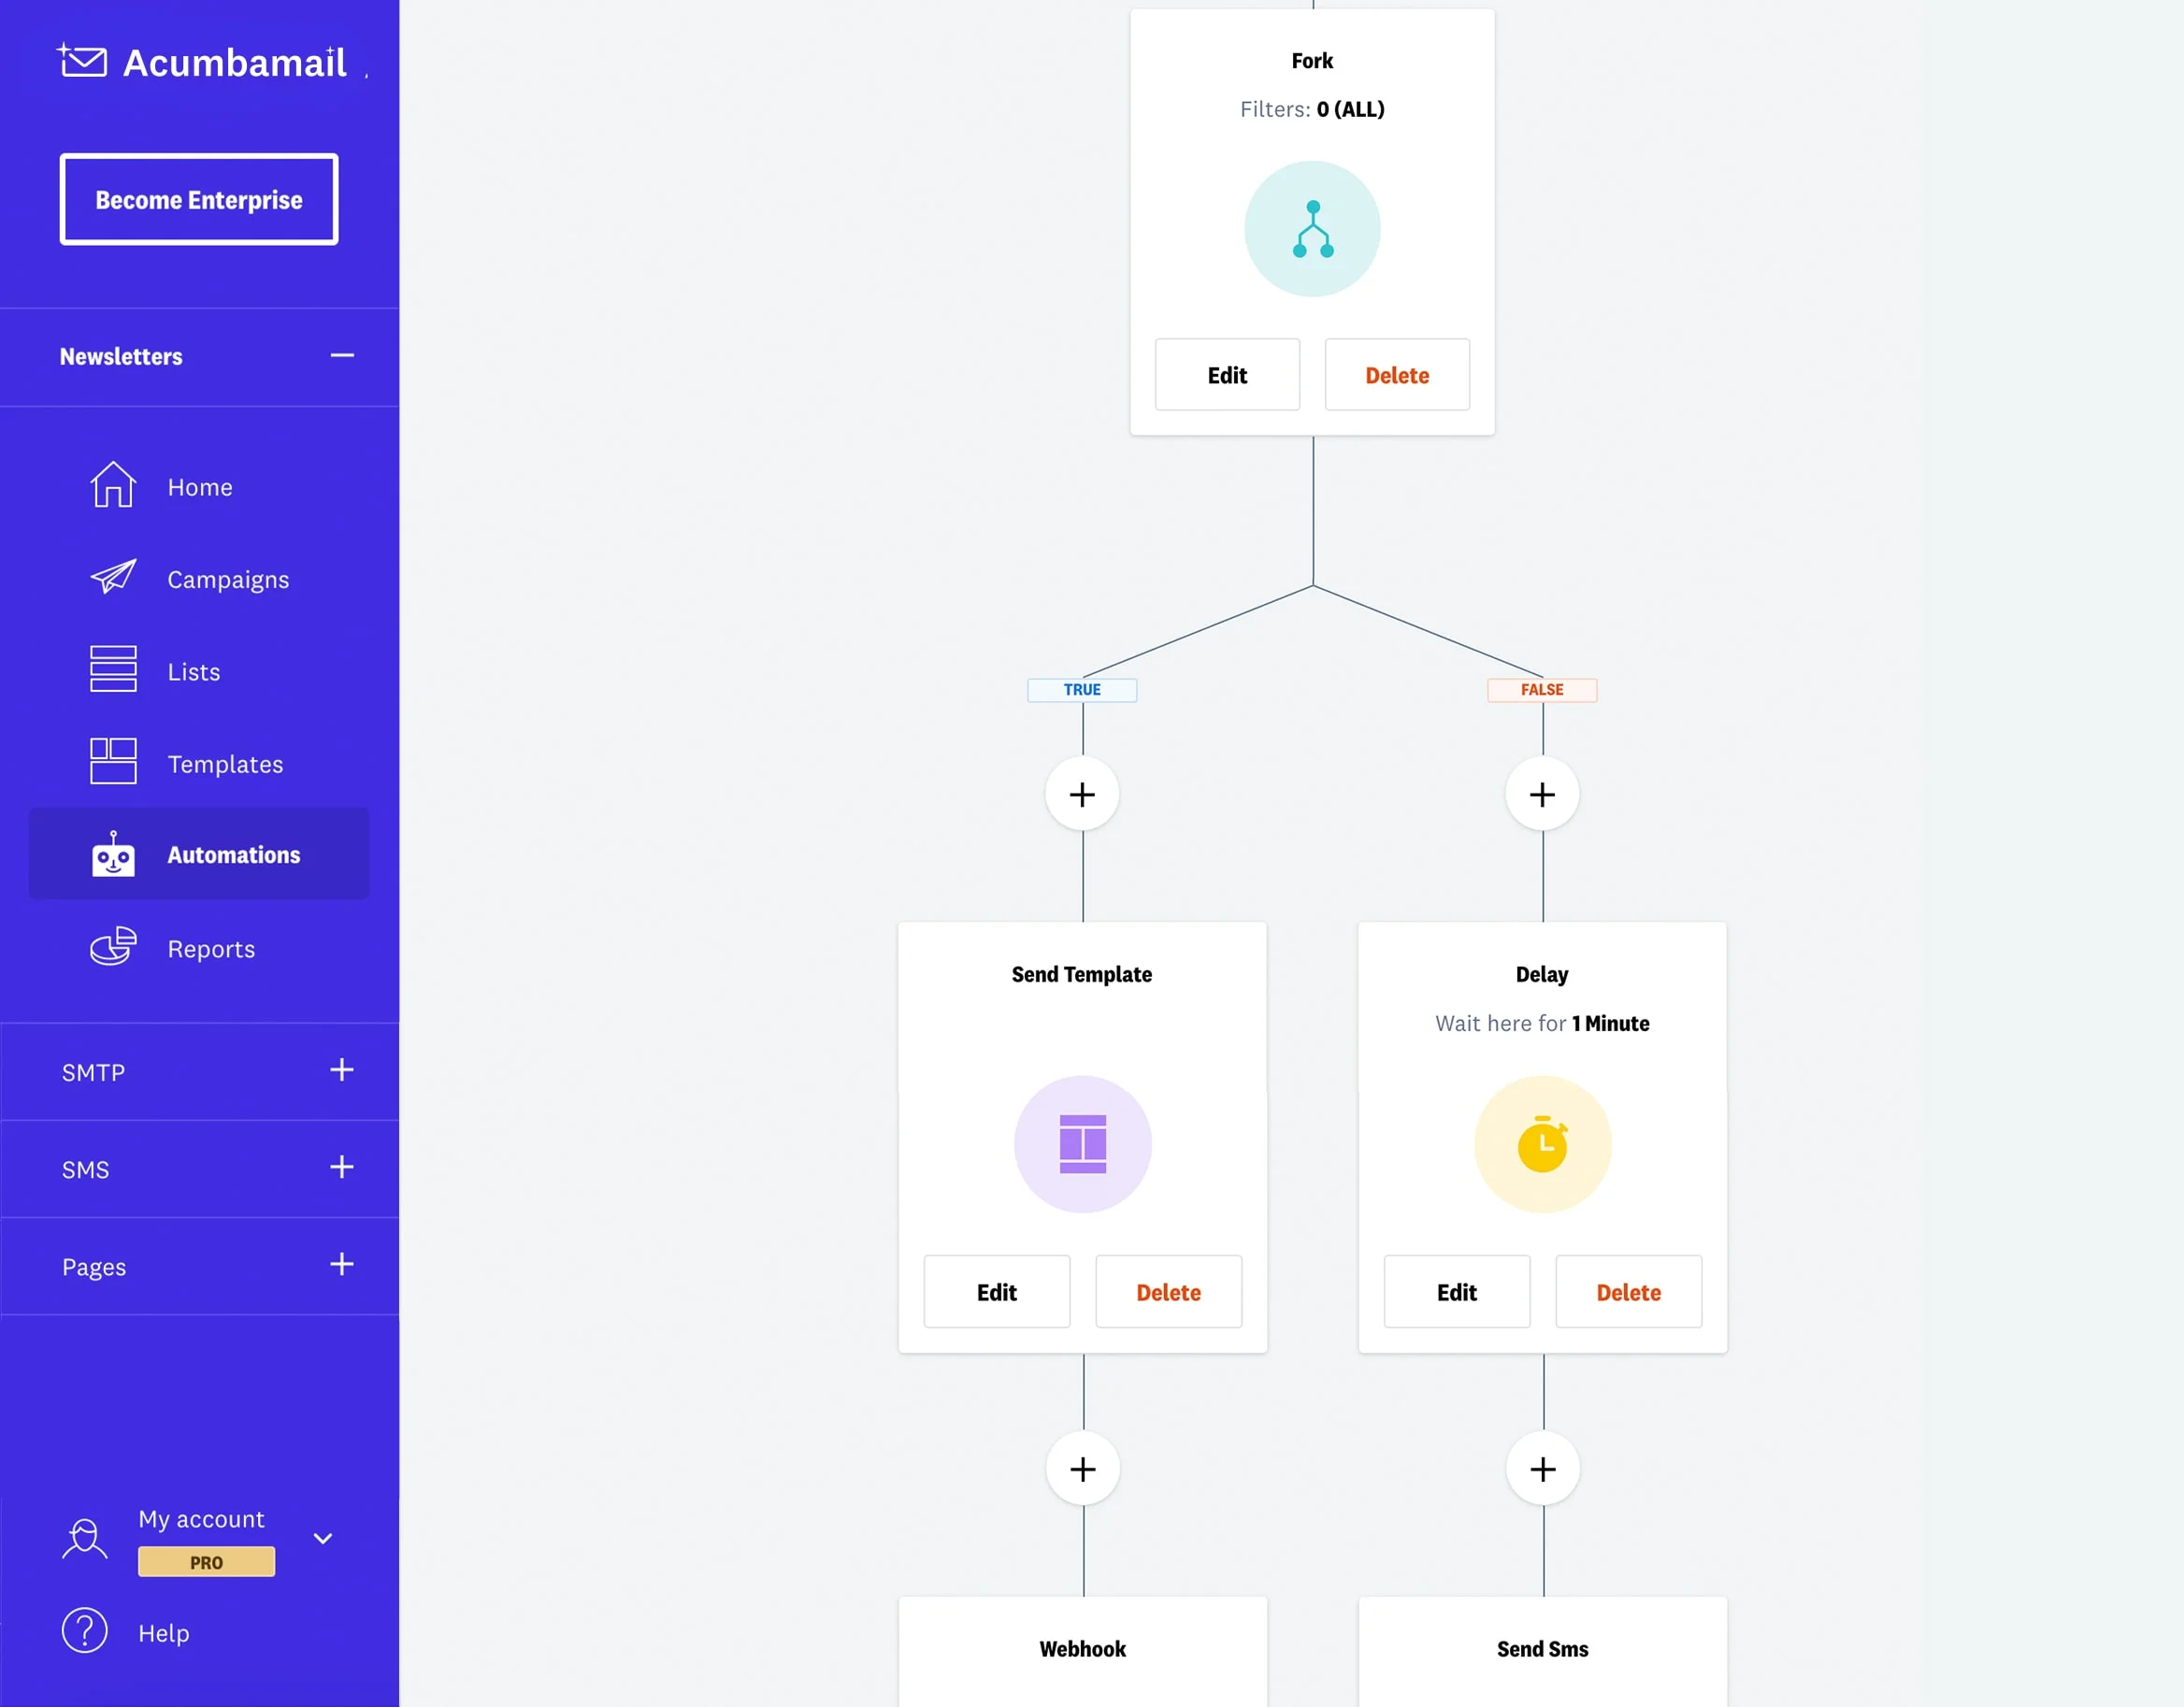Click the Become Enterprise button
The height and width of the screenshot is (1707, 2184).
[199, 200]
